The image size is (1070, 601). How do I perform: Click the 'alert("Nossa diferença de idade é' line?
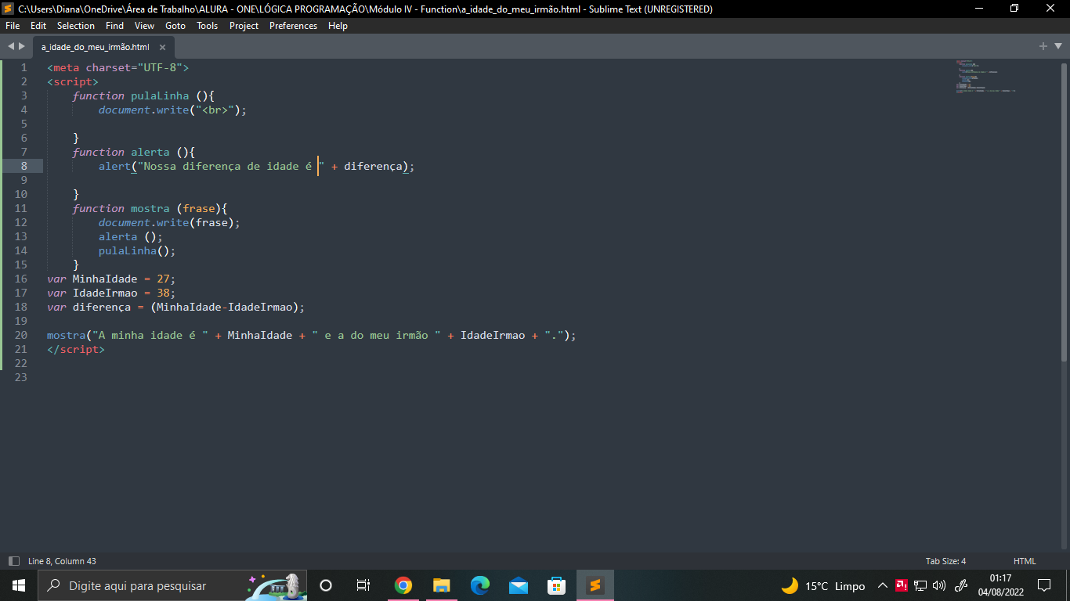(256, 166)
